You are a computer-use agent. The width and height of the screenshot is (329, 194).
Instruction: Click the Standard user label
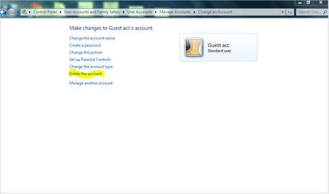click(x=219, y=51)
